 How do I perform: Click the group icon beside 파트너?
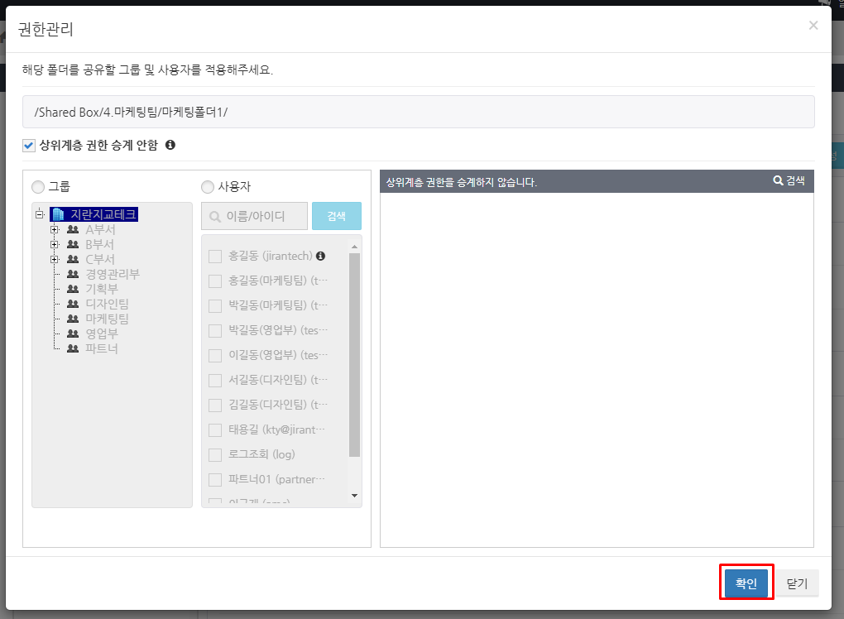click(73, 348)
